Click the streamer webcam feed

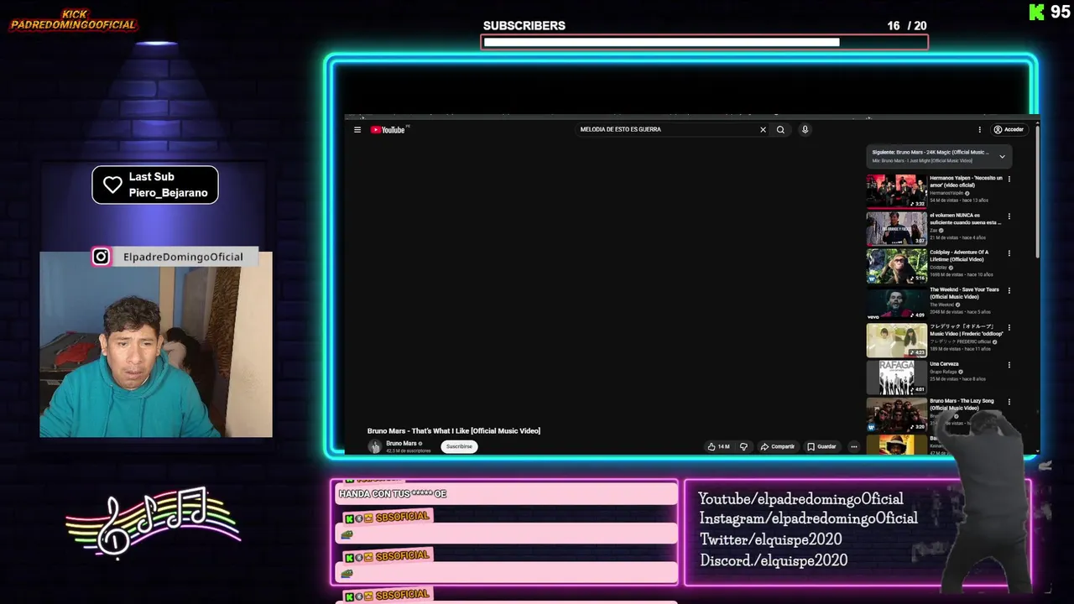click(x=156, y=344)
